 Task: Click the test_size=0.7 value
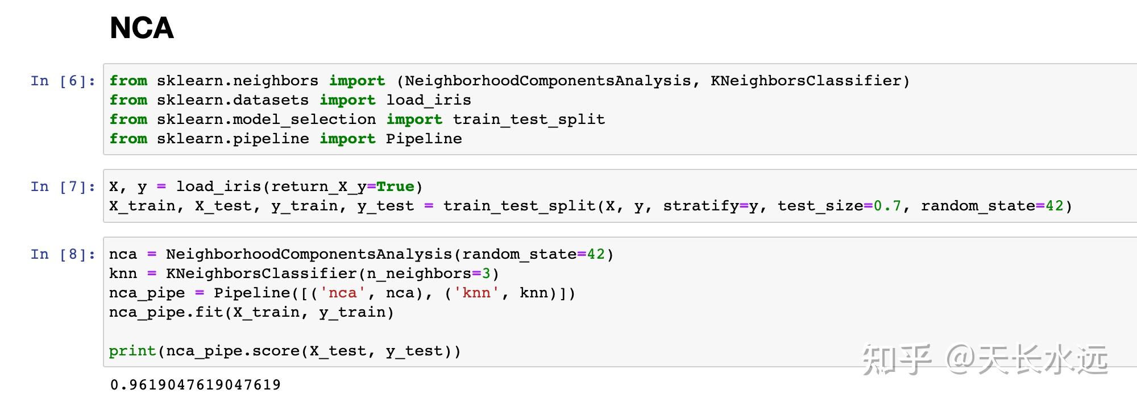point(839,206)
